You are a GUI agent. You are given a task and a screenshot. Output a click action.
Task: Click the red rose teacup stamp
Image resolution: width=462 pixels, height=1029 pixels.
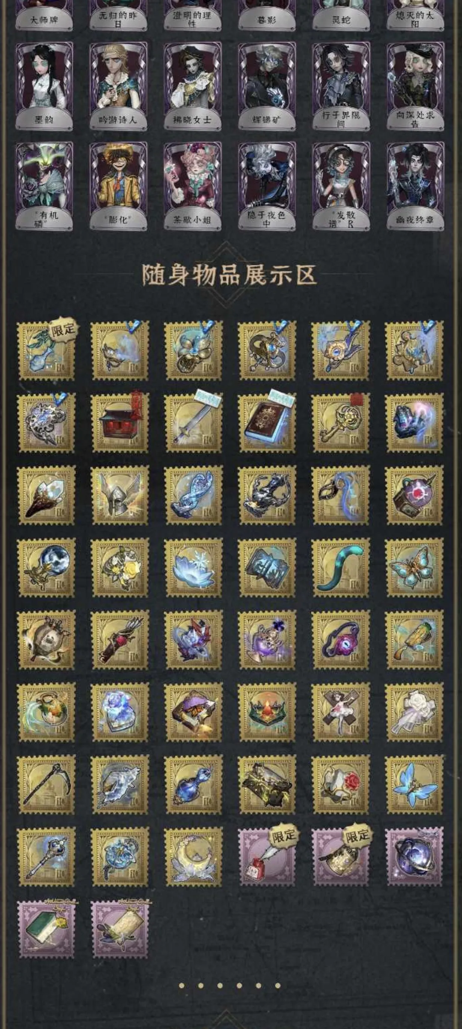click(341, 785)
